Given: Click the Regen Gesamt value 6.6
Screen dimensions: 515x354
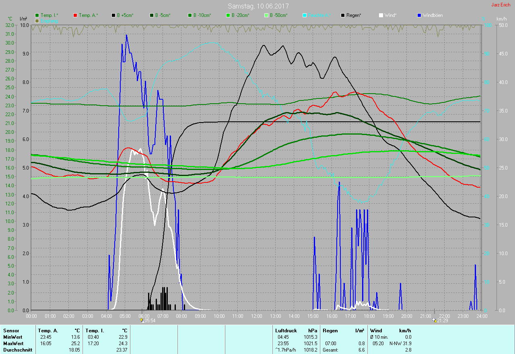Looking at the screenshot, I should [x=361, y=350].
